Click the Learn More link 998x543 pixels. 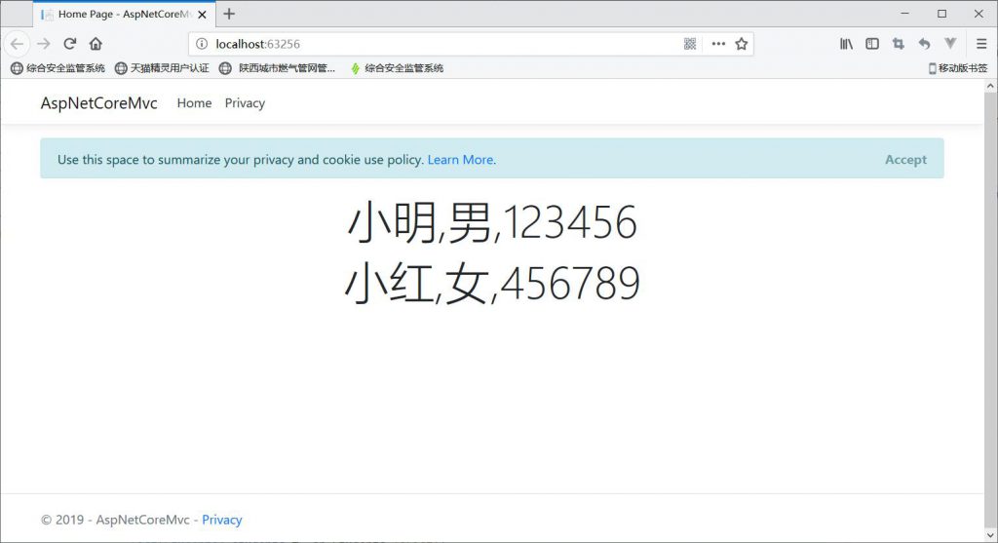(x=460, y=160)
